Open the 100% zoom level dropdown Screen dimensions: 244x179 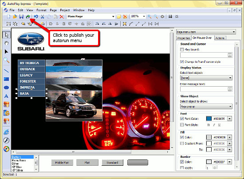(144, 16)
